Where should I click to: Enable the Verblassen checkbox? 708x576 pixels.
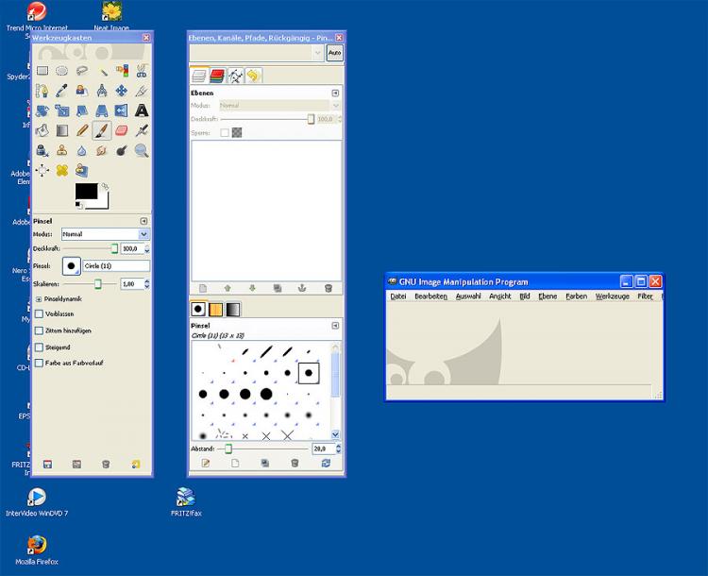point(39,313)
